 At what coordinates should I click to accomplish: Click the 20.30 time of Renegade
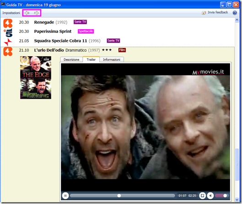click(24, 22)
